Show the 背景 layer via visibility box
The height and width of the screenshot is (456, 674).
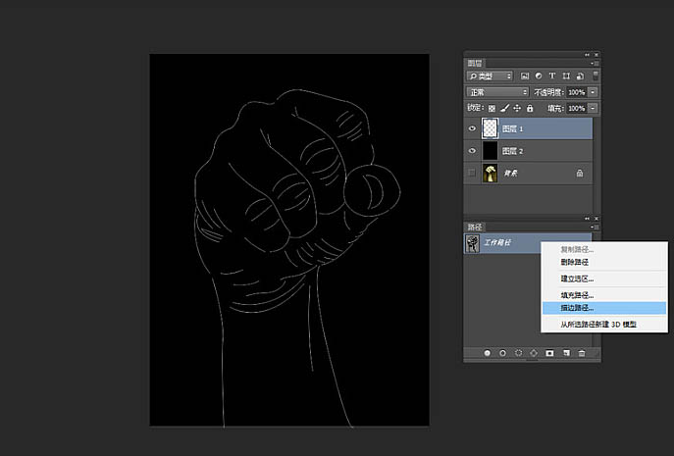point(473,174)
